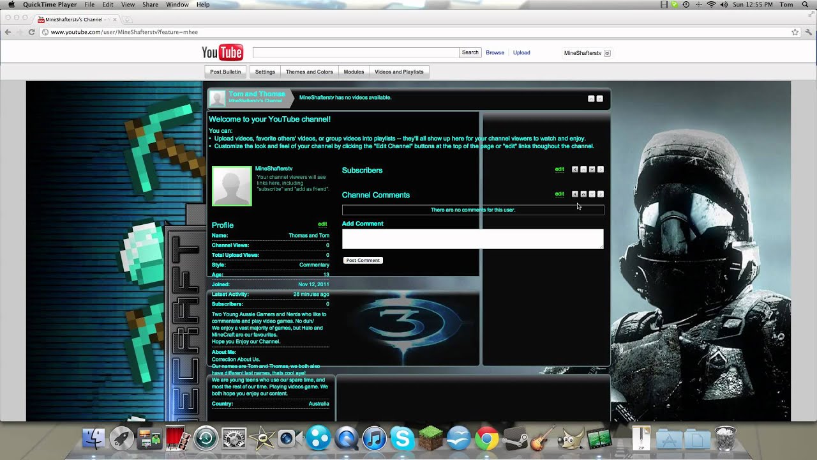This screenshot has height=460, width=817.
Task: Open Steam from the dock
Action: tap(514, 438)
